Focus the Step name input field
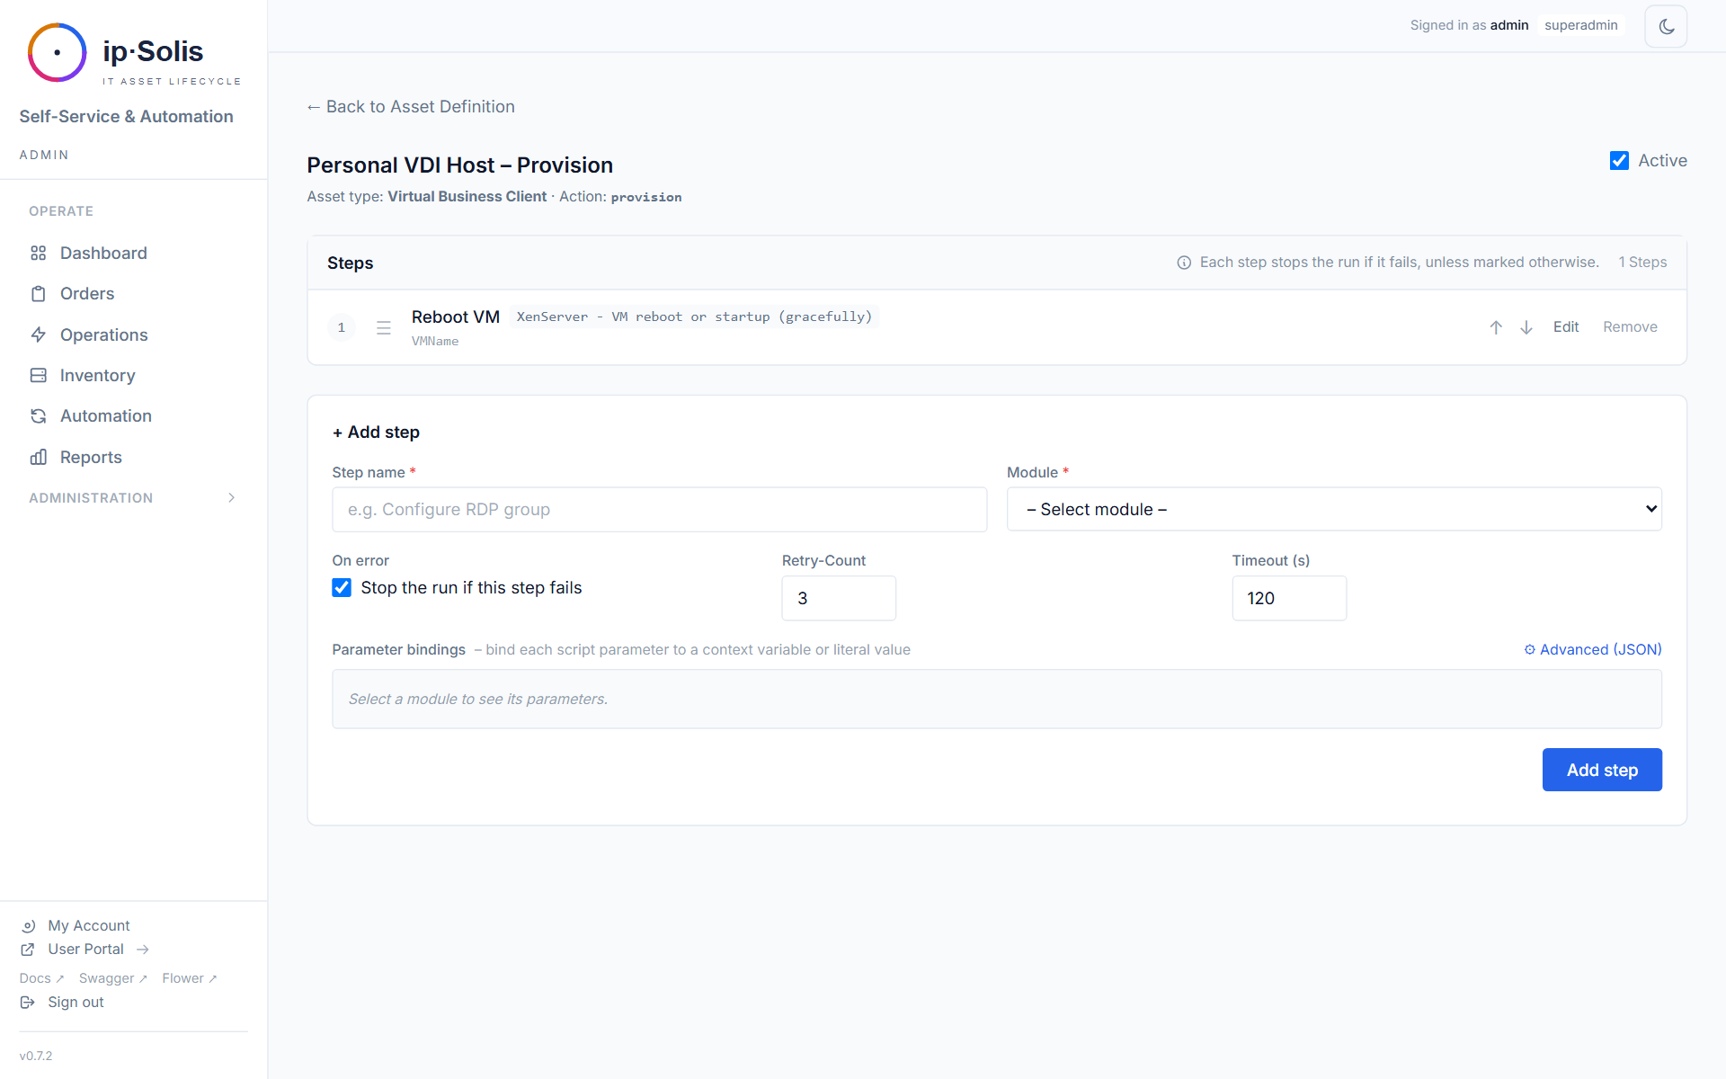Viewport: 1726px width, 1079px height. [659, 510]
